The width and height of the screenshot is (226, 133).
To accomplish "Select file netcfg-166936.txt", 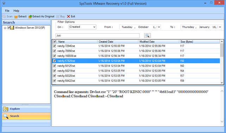I will click(x=67, y=56).
